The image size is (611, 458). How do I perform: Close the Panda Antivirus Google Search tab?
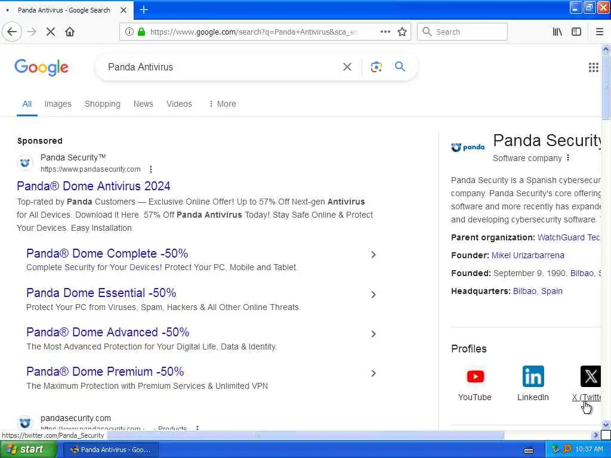(124, 10)
